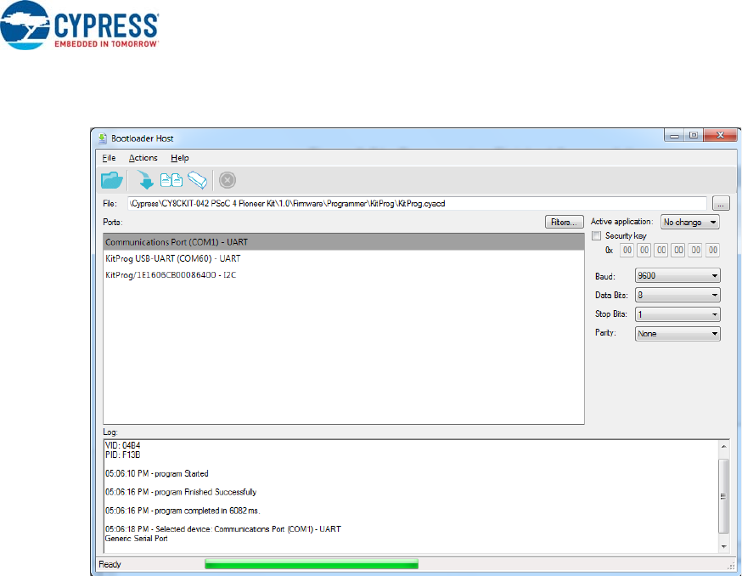This screenshot has width=742, height=576.
Task: Click the Cypress logo at top left
Action: point(81,26)
